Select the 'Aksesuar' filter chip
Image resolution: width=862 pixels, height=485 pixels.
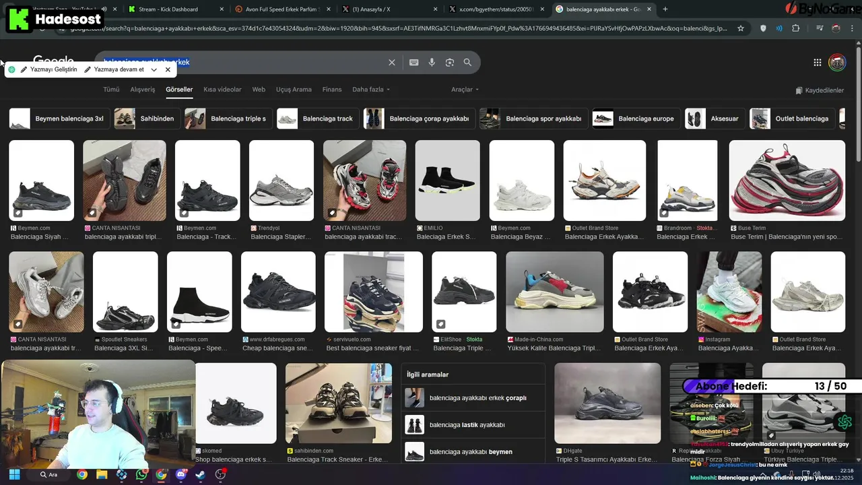click(x=715, y=119)
